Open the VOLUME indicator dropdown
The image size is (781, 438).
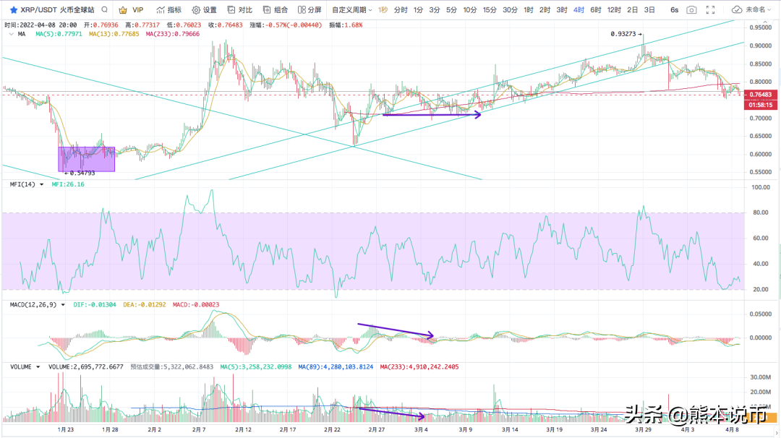tap(38, 366)
